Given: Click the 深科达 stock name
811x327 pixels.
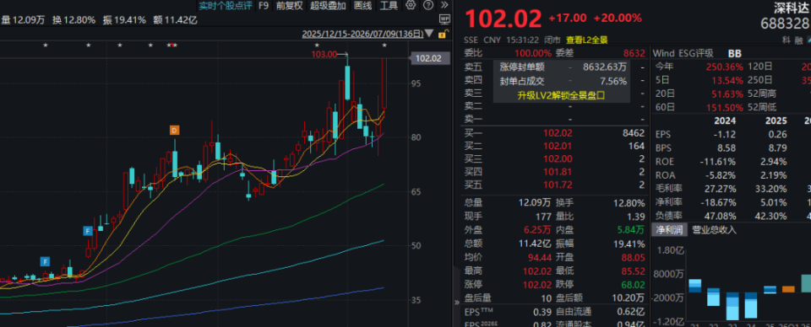Looking at the screenshot, I should click(x=792, y=8).
